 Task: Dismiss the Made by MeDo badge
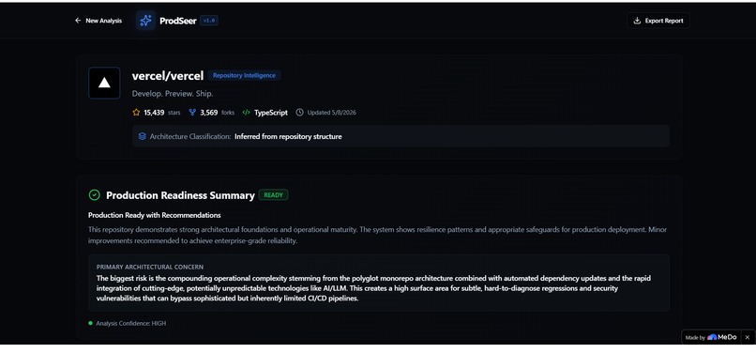point(748,338)
